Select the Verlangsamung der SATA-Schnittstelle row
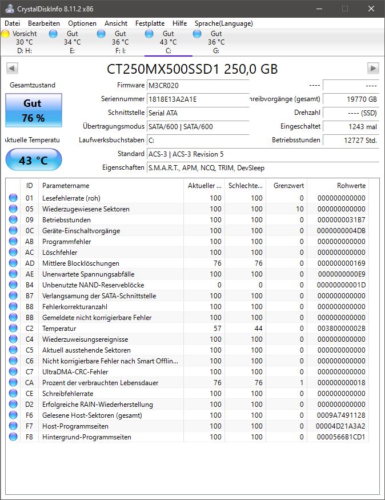 [187, 295]
